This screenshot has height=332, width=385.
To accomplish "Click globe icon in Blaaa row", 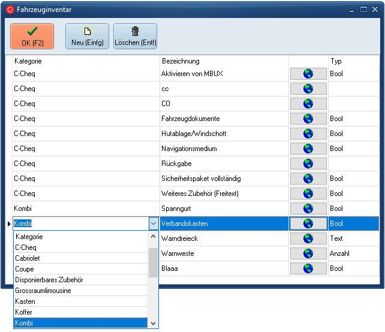I will (x=308, y=268).
